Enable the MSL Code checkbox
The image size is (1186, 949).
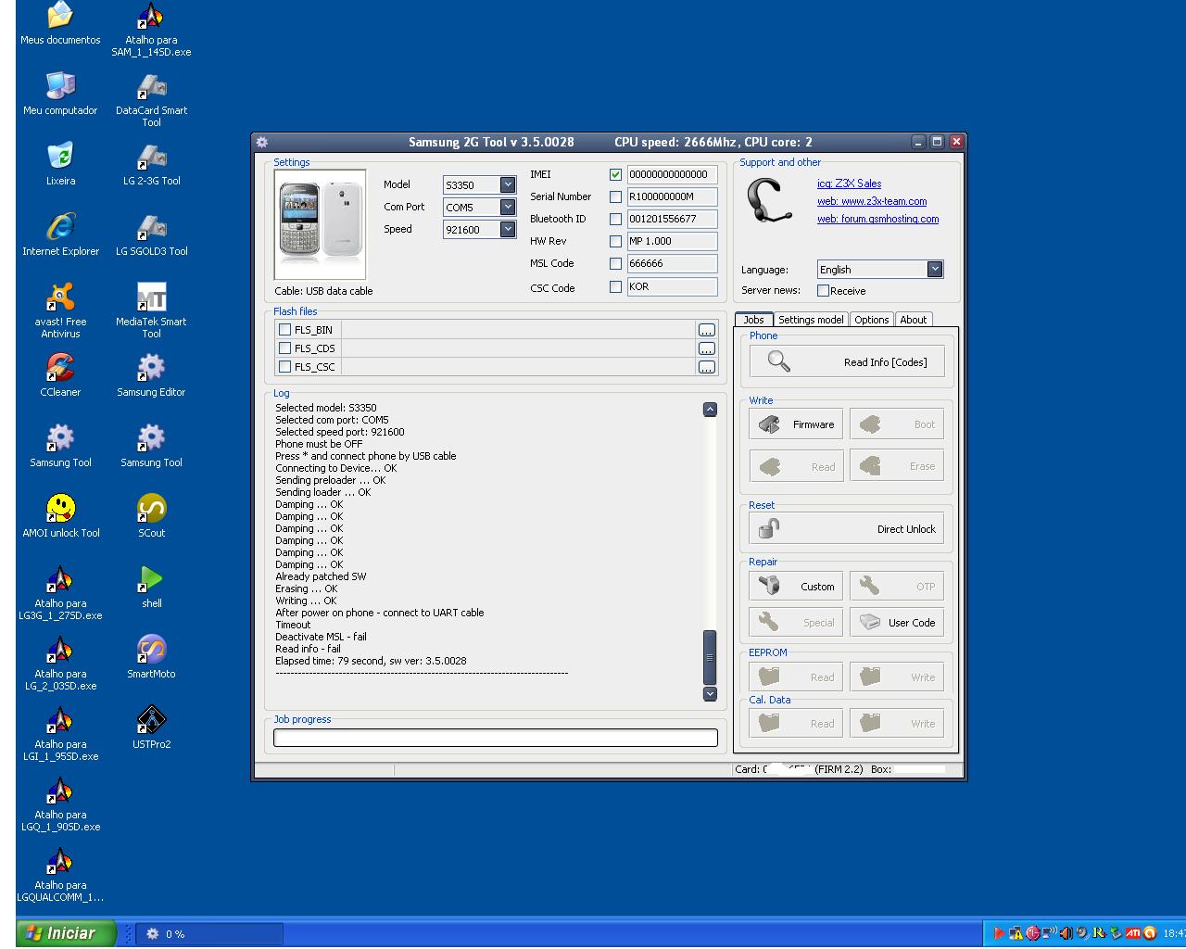[x=615, y=263]
